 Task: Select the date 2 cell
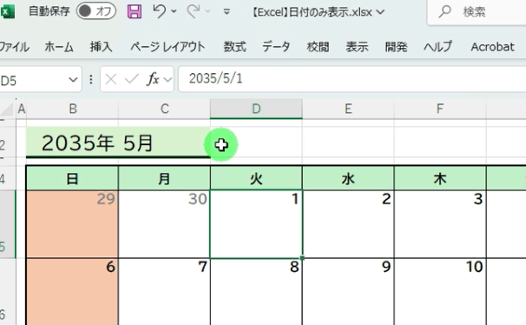pos(348,224)
